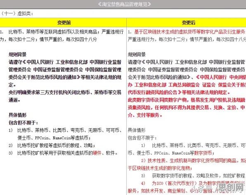
Task: Click 具体情形 heading in right column
Action: [137, 130]
